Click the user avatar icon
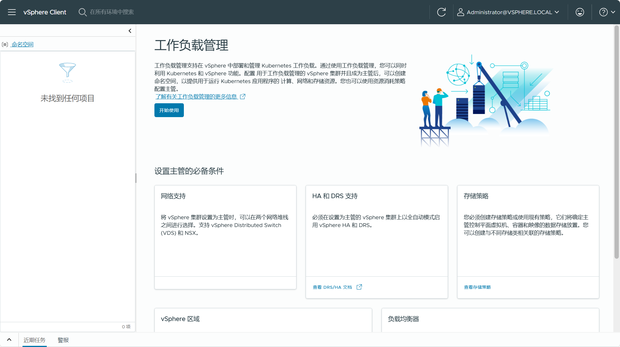620x347 pixels. click(x=460, y=12)
